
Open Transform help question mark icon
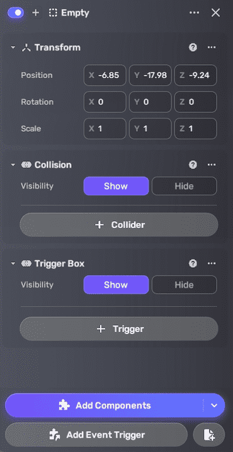coord(193,47)
